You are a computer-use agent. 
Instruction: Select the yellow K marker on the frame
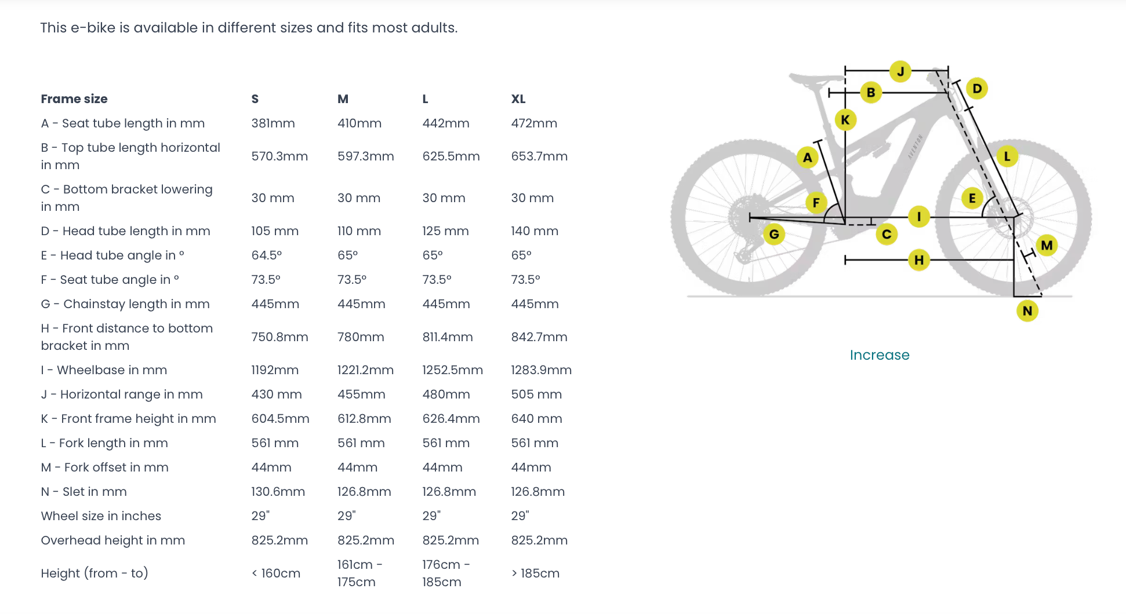click(845, 120)
